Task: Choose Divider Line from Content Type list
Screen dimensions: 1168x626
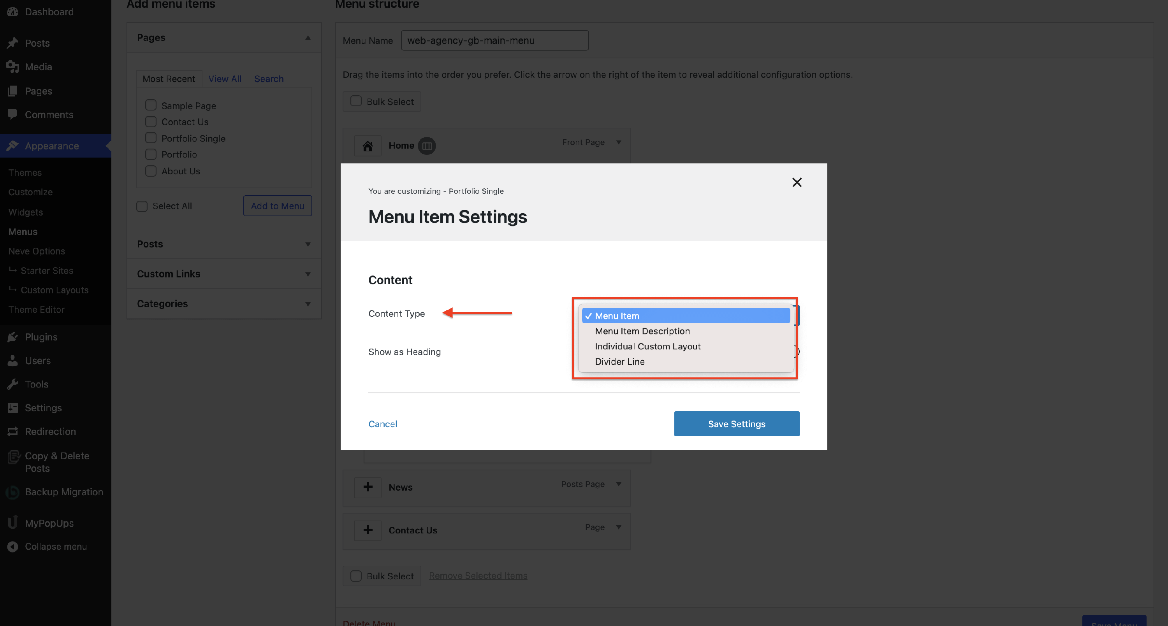Action: coord(619,361)
